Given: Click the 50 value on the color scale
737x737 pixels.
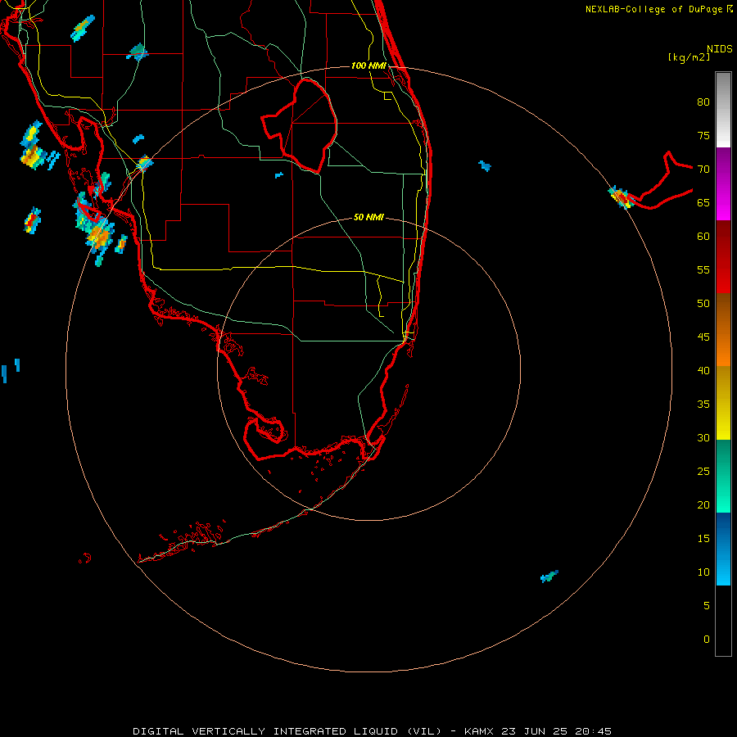Looking at the screenshot, I should [x=703, y=303].
